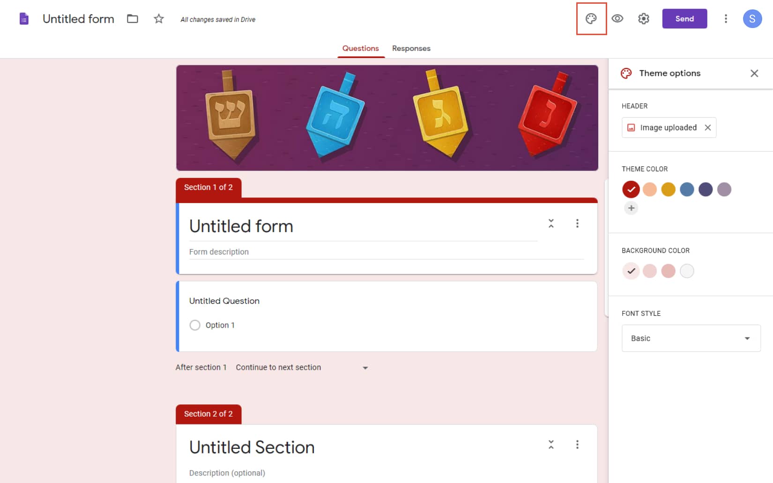Preview the form with the eye icon
The image size is (773, 483).
click(x=617, y=19)
